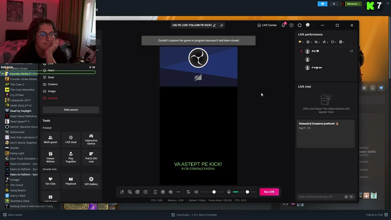The height and width of the screenshot is (220, 391).
Task: Click the comment input field
Action: [321, 197]
